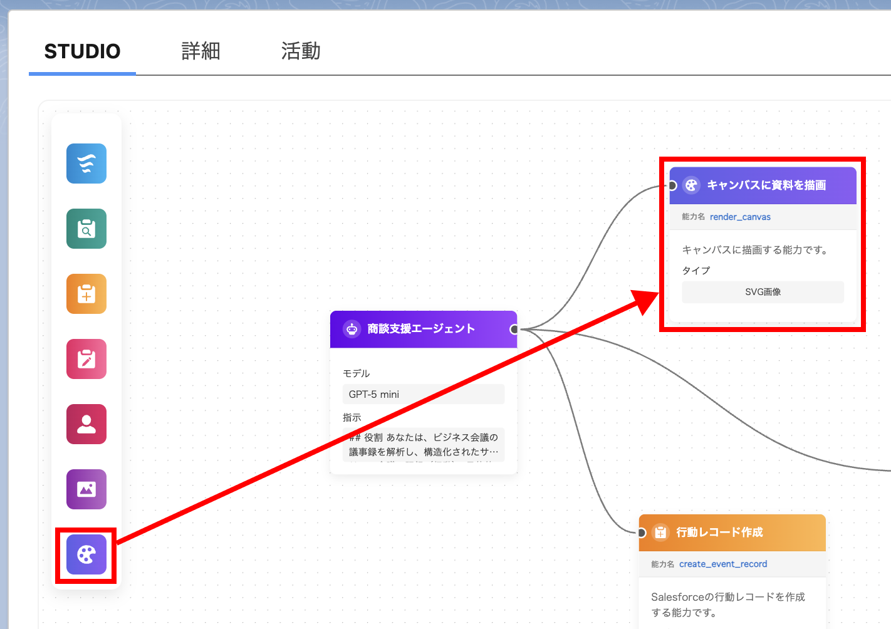Image resolution: width=891 pixels, height=629 pixels.
Task: Click the render_canvas capability link
Action: point(740,217)
